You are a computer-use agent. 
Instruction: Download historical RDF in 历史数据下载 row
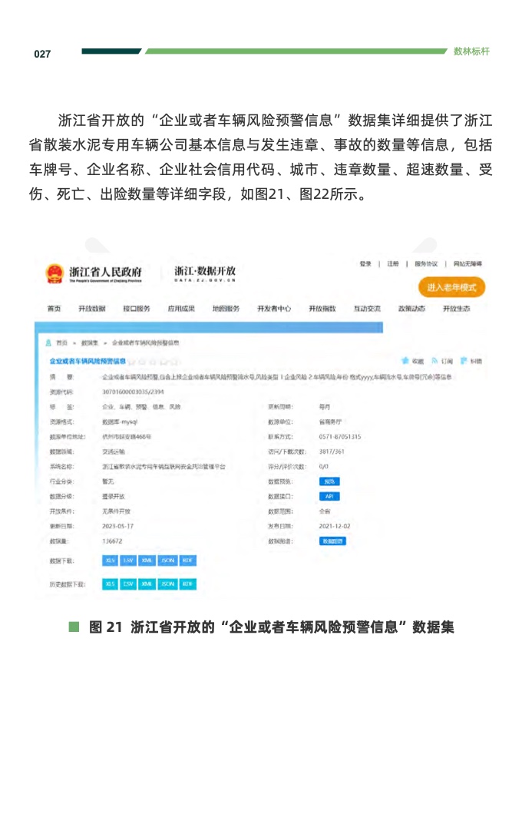(x=187, y=584)
